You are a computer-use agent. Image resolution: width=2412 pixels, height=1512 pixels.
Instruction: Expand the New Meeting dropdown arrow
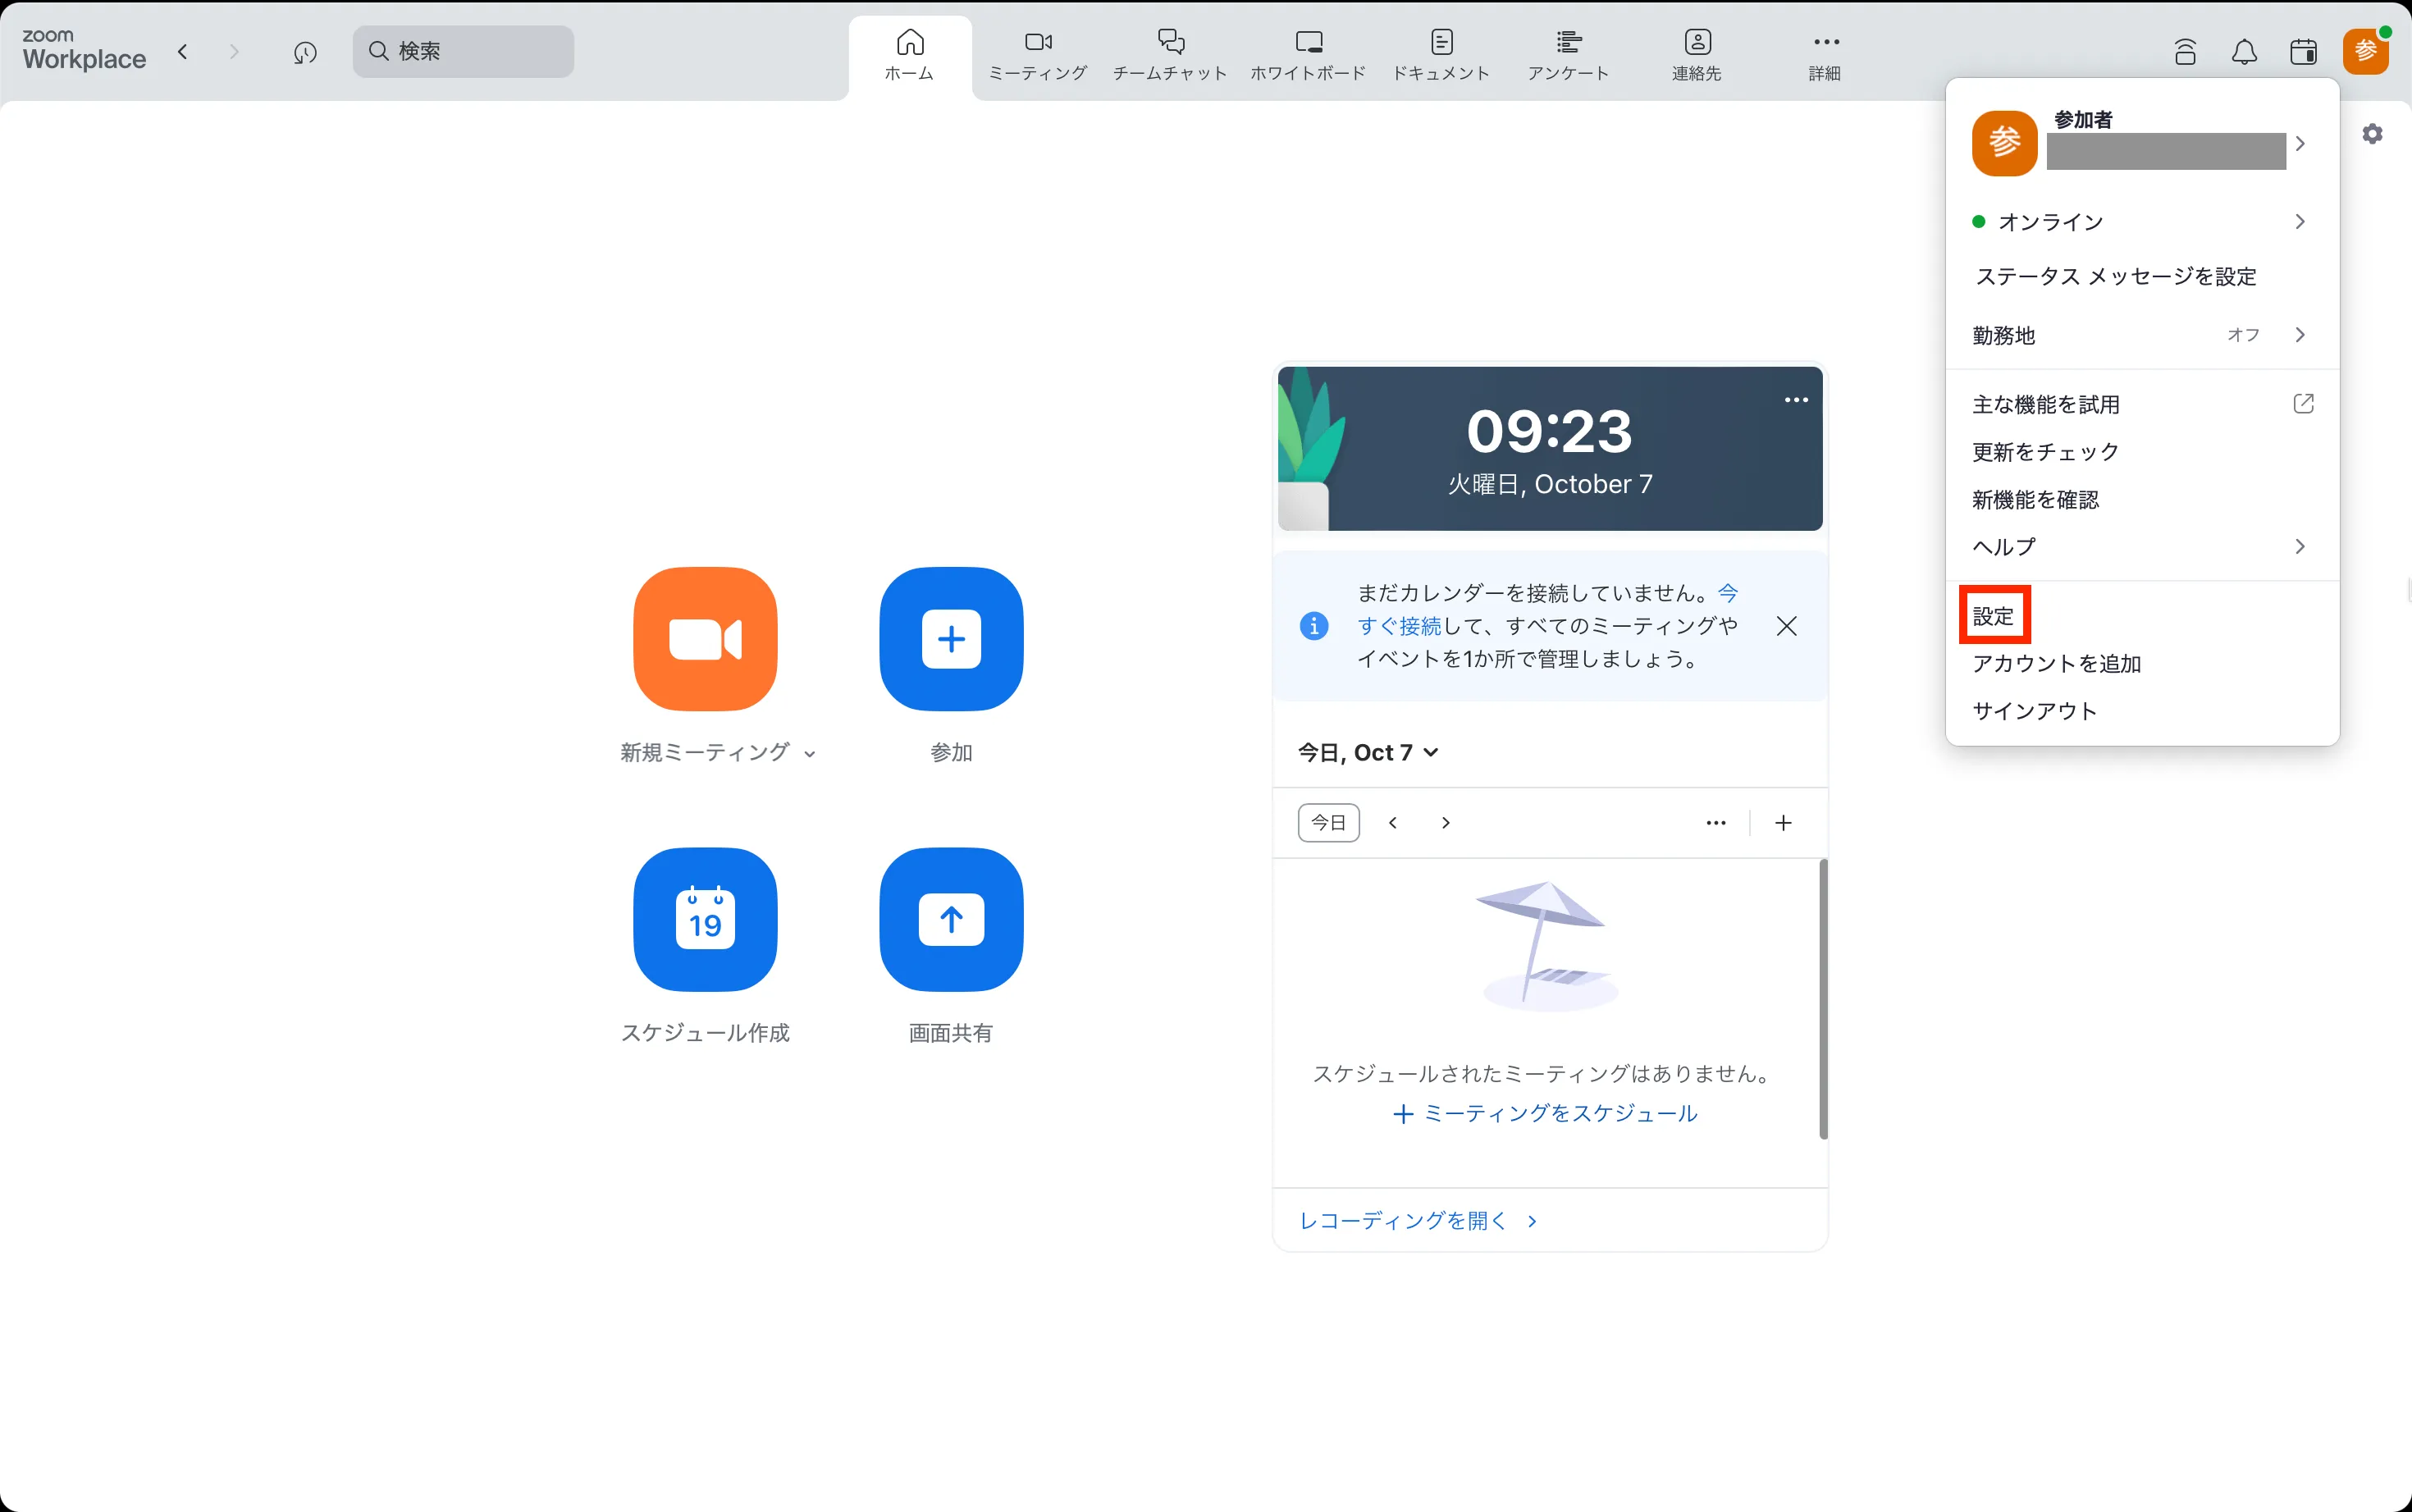click(x=810, y=754)
